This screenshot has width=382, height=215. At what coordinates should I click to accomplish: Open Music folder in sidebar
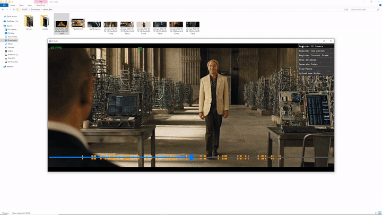point(9,44)
